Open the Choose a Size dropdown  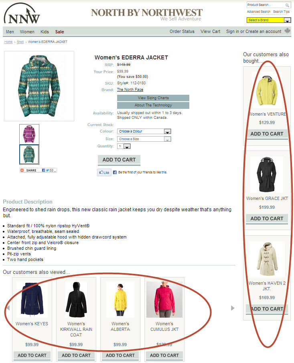click(x=144, y=139)
